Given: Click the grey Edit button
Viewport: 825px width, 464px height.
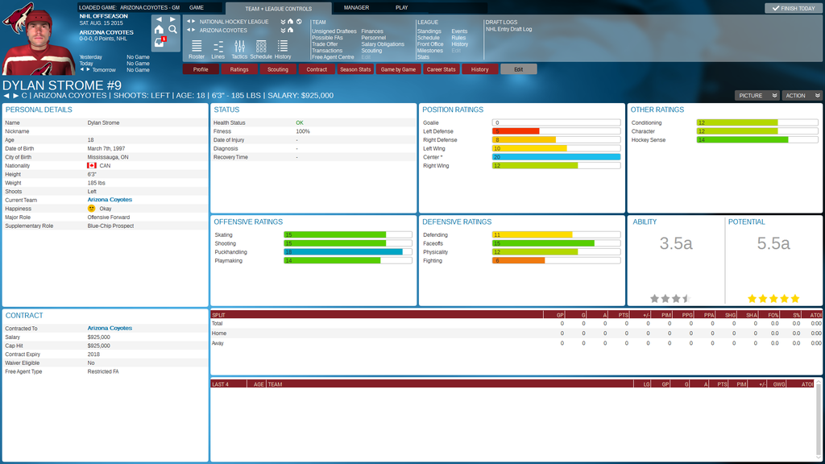Looking at the screenshot, I should [x=519, y=69].
